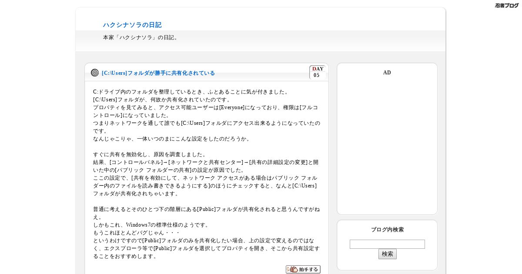Click the 拍手する clap button
Viewport: 522px width, 274px height.
(x=303, y=270)
